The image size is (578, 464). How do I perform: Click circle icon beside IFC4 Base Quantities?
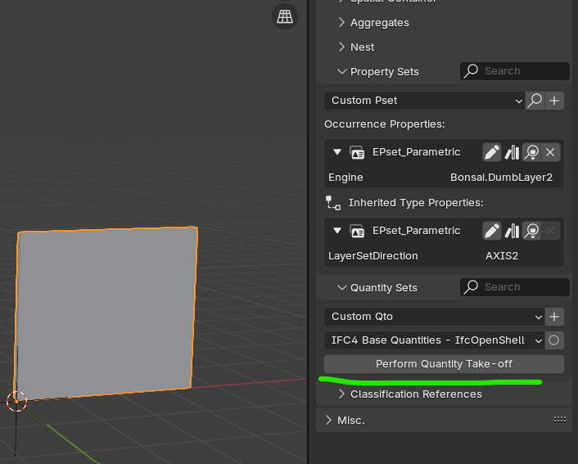pyautogui.click(x=554, y=340)
